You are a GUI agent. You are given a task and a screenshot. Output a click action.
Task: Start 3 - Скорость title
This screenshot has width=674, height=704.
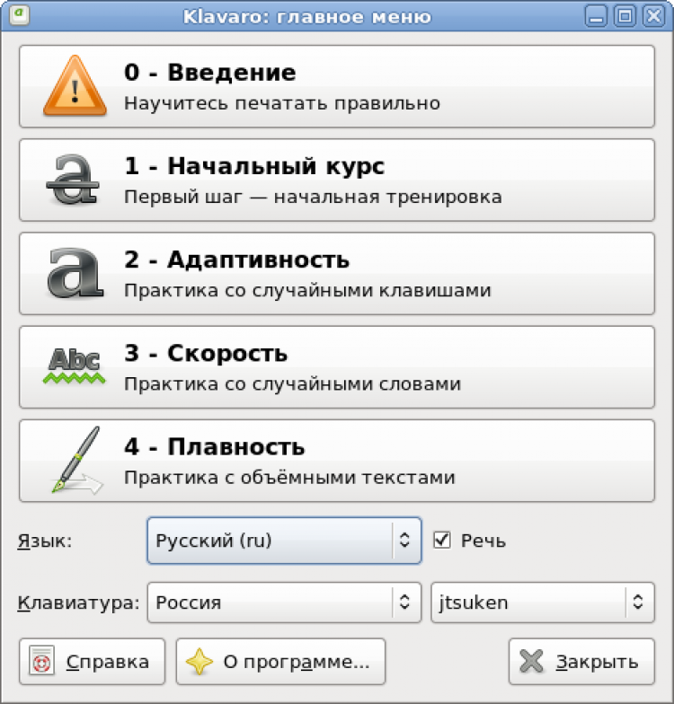[x=206, y=353]
